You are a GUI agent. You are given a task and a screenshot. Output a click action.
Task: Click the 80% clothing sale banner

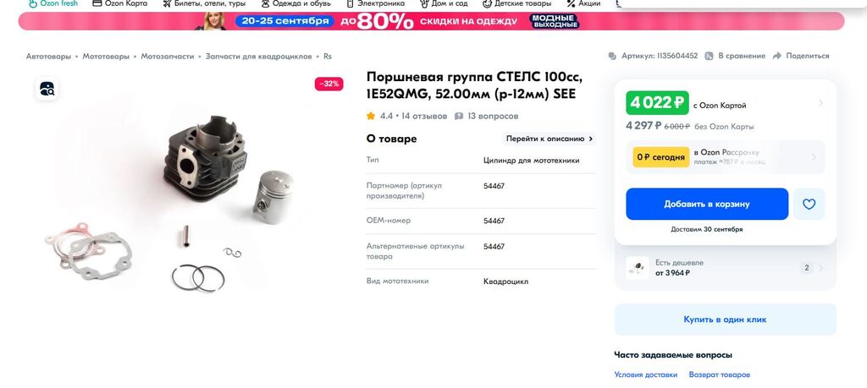(x=431, y=21)
